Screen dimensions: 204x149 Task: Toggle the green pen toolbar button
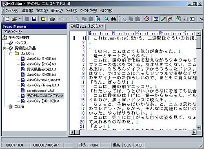[x=163, y=19]
